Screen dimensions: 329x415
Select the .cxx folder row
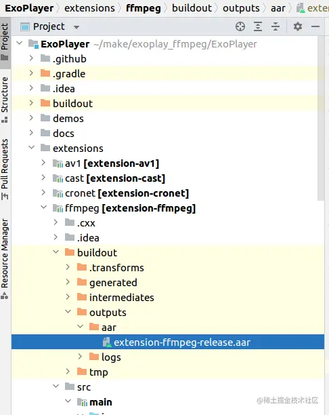[x=168, y=223]
